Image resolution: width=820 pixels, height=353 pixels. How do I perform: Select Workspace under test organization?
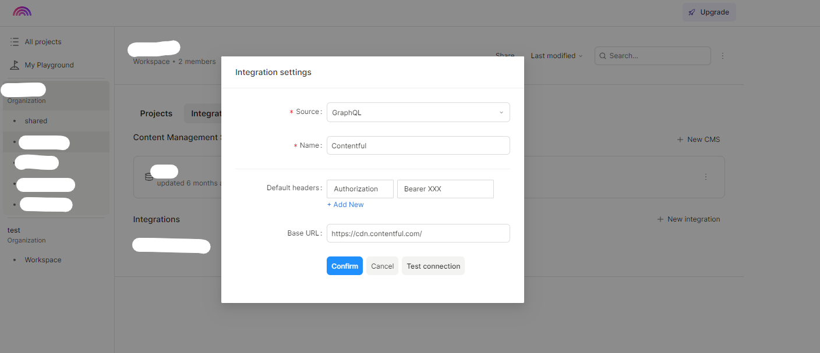coord(43,260)
